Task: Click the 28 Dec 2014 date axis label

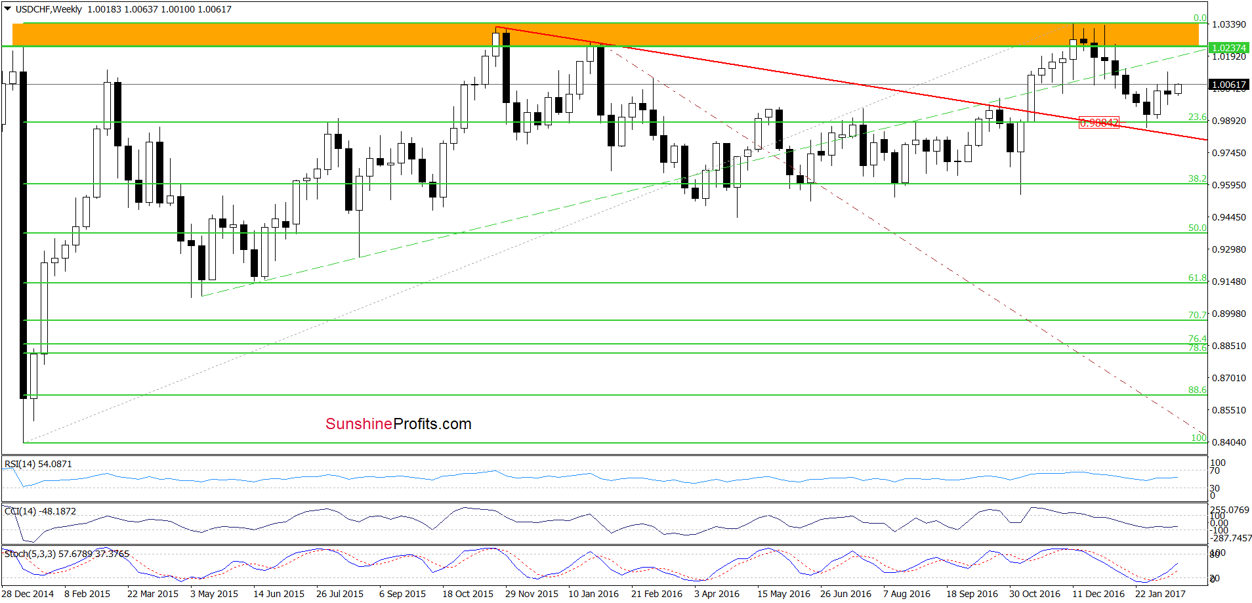Action: tap(28, 594)
